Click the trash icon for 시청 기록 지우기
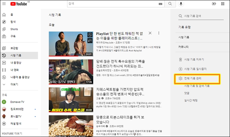 pos(180,59)
